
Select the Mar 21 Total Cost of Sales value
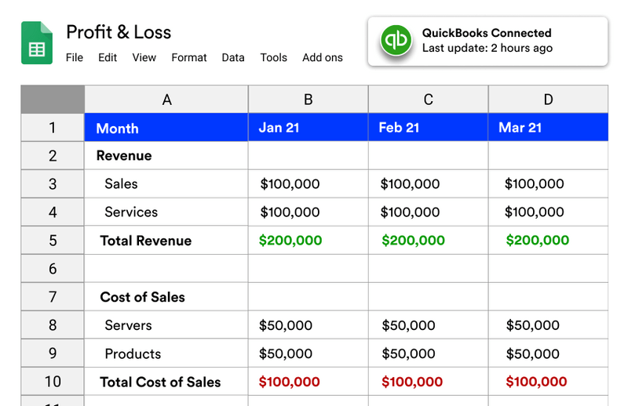point(536,382)
